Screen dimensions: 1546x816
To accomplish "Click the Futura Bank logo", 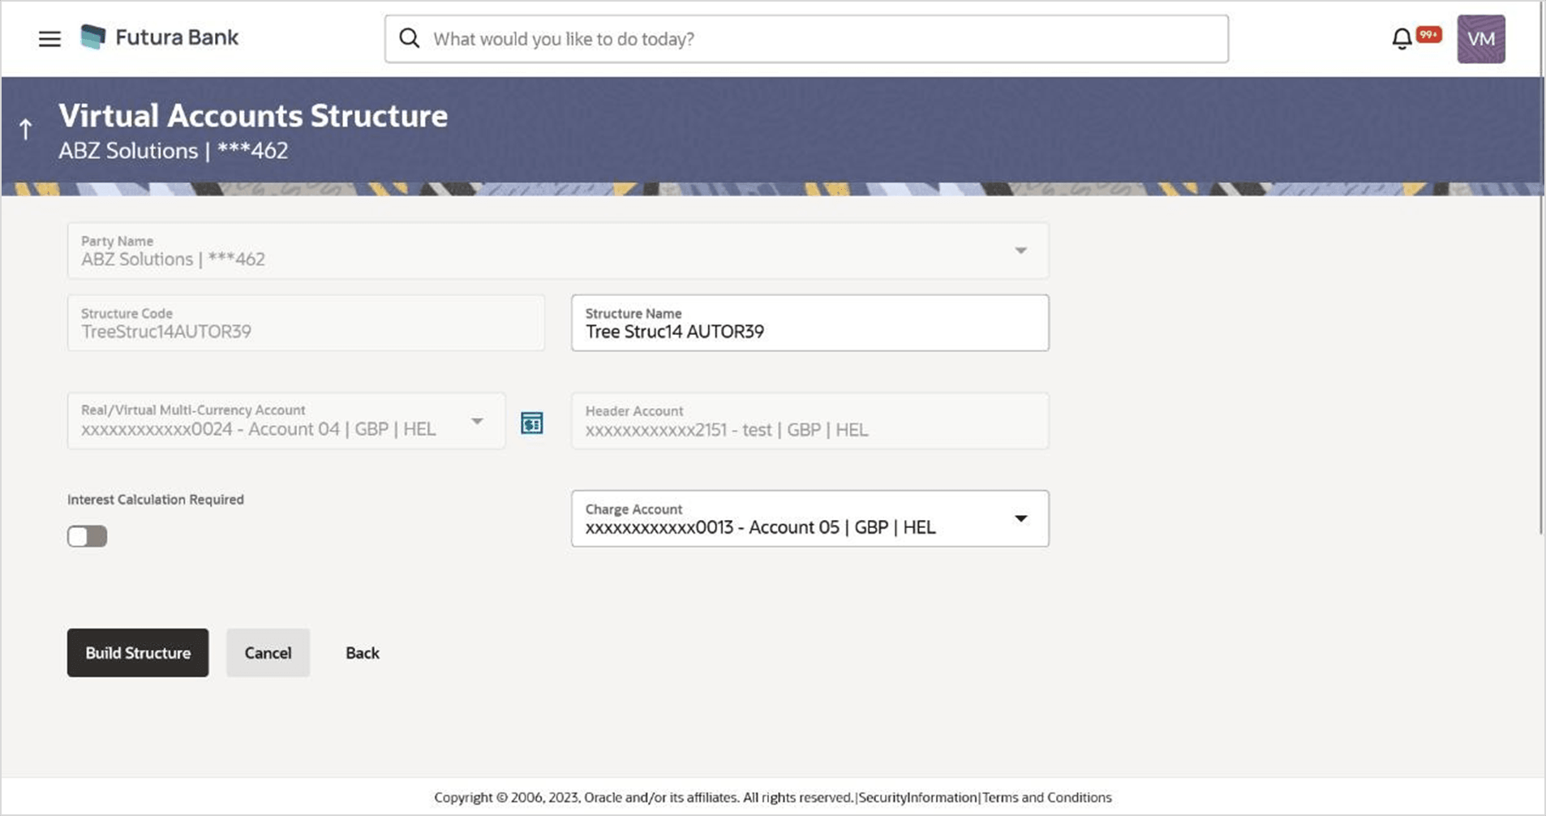I will click(159, 36).
